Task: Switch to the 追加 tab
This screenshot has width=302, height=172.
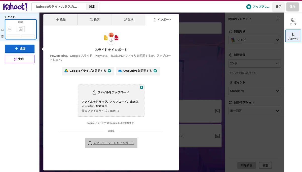Action: click(60, 20)
